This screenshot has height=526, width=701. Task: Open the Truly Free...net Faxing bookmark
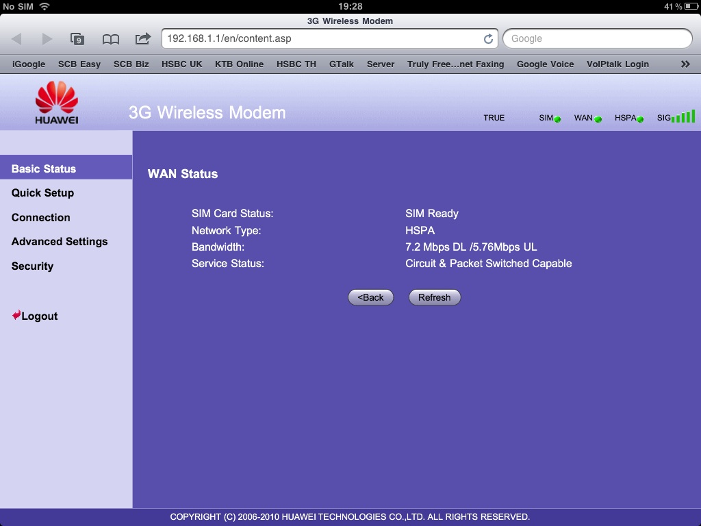tap(455, 64)
